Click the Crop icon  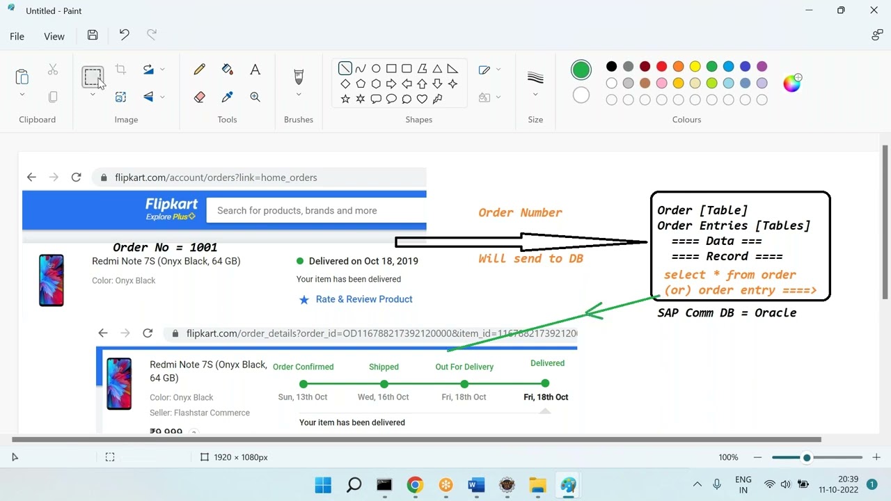pyautogui.click(x=120, y=70)
